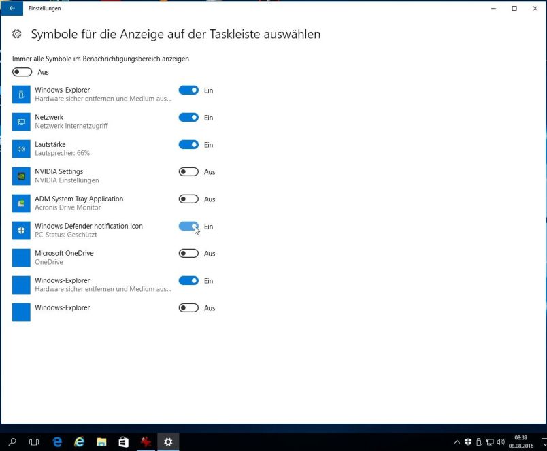Open the Action Center notification icon
Screen dimensions: 547x451
coord(542,441)
